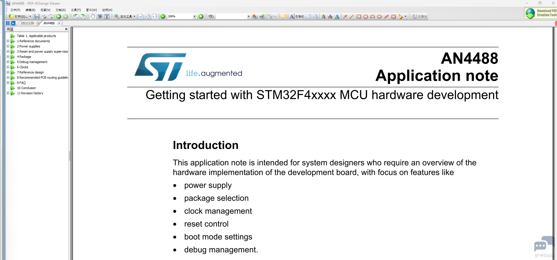Image resolution: width=557 pixels, height=260 pixels.
Task: Click the Fit Page icon
Action: (148, 16)
